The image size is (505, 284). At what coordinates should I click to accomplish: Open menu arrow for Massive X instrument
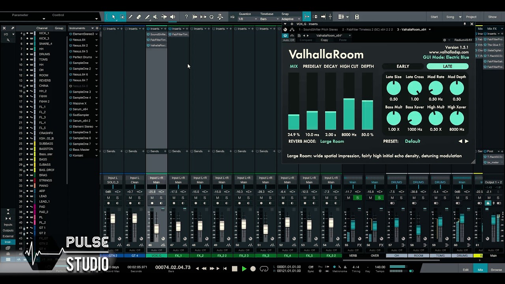coord(96,103)
